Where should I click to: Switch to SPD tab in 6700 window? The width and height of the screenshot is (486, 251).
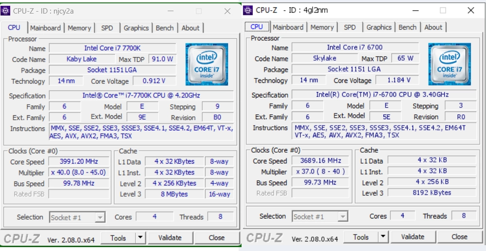click(349, 27)
